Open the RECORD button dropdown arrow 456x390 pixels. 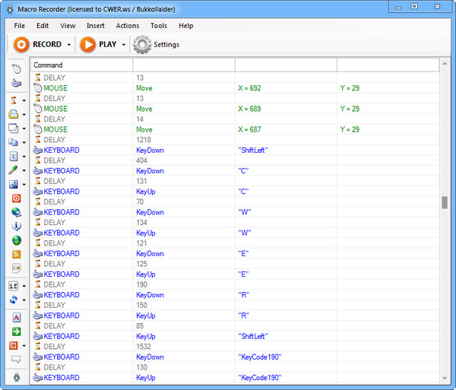[x=69, y=45]
